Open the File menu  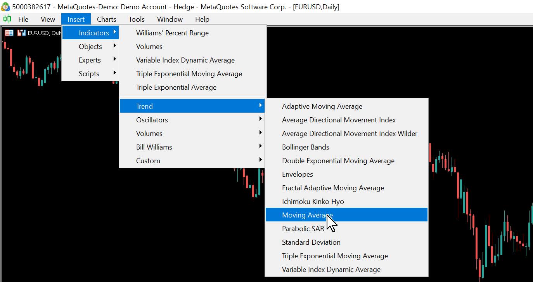[23, 19]
